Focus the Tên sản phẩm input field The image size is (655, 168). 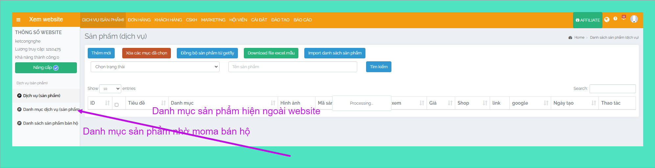coord(292,67)
